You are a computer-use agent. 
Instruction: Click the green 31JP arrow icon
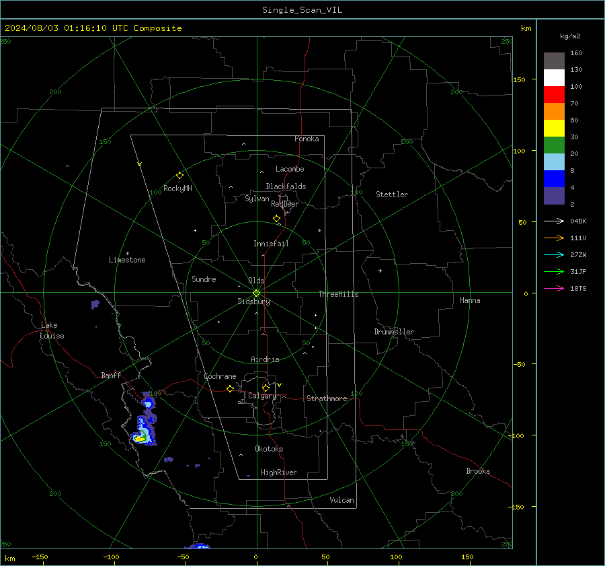coord(554,271)
